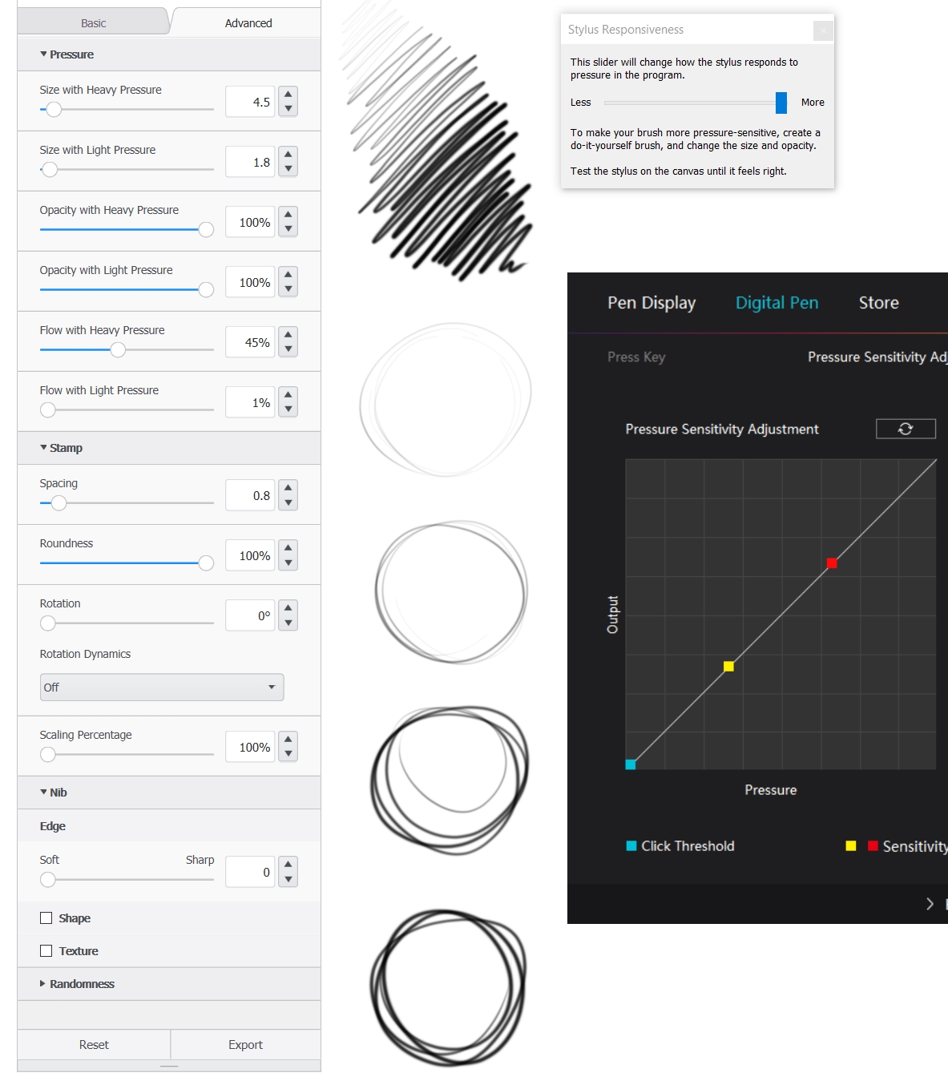Click the Stylus Responsiveness slider handle
The width and height of the screenshot is (948, 1089).
pyautogui.click(x=781, y=103)
